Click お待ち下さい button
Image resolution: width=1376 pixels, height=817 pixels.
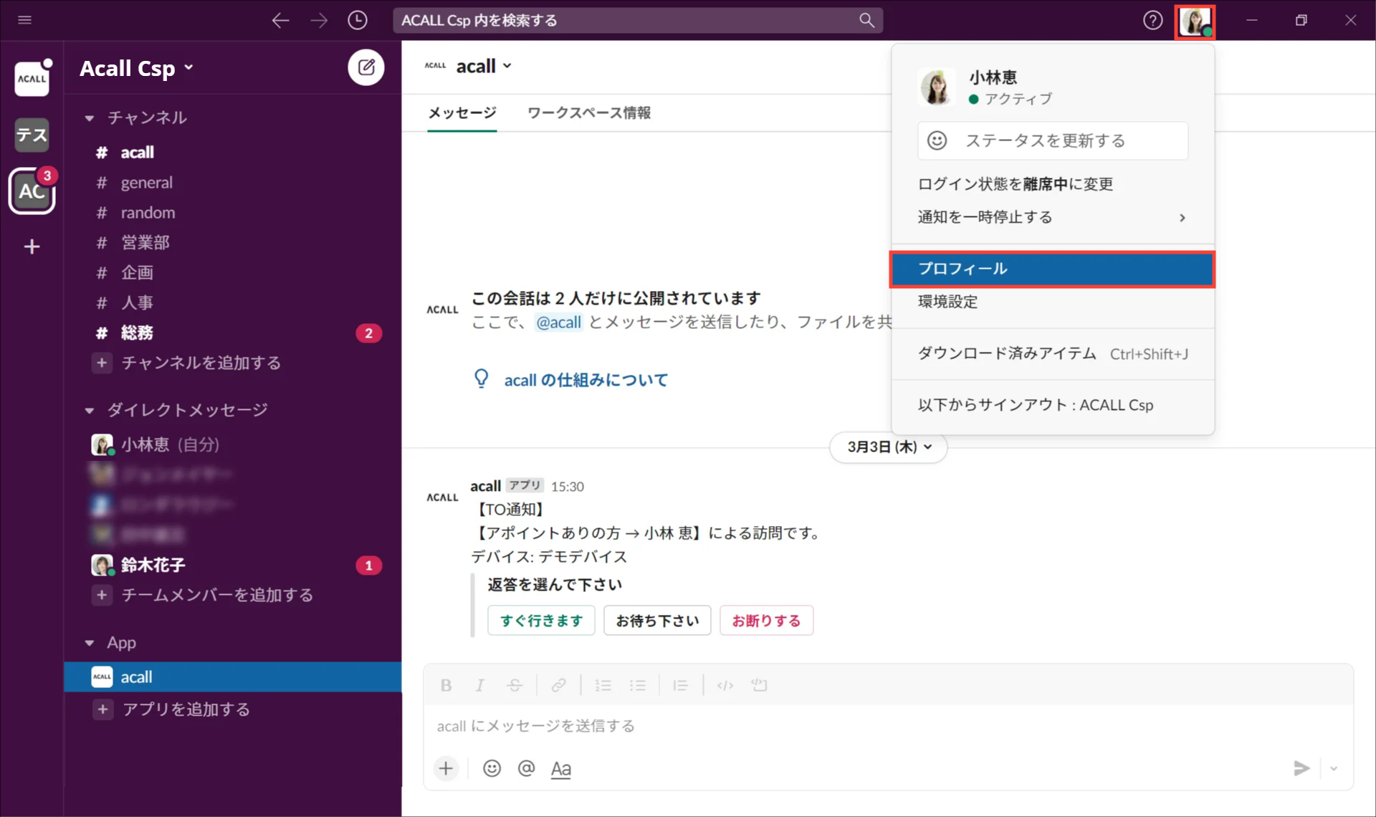pos(657,621)
